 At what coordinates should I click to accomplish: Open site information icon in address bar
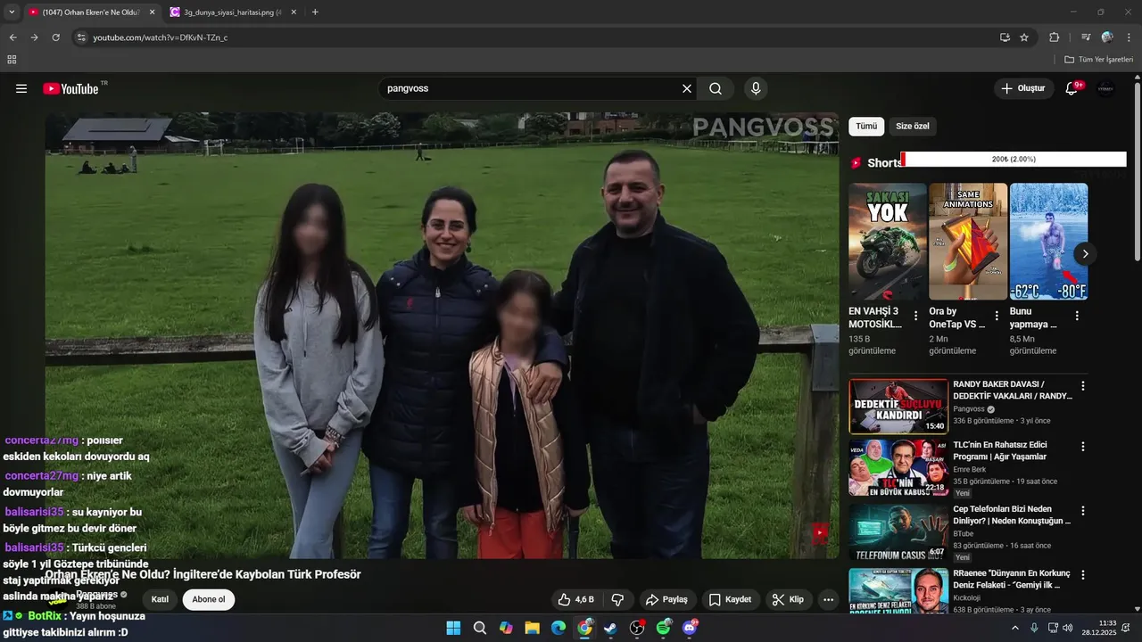coord(81,37)
